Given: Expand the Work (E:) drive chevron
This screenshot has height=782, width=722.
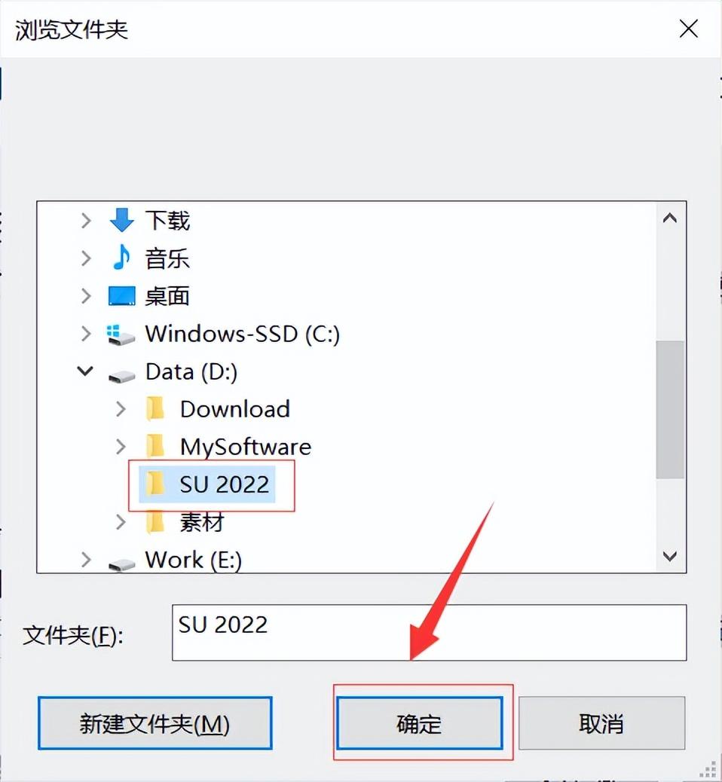Looking at the screenshot, I should click(86, 560).
